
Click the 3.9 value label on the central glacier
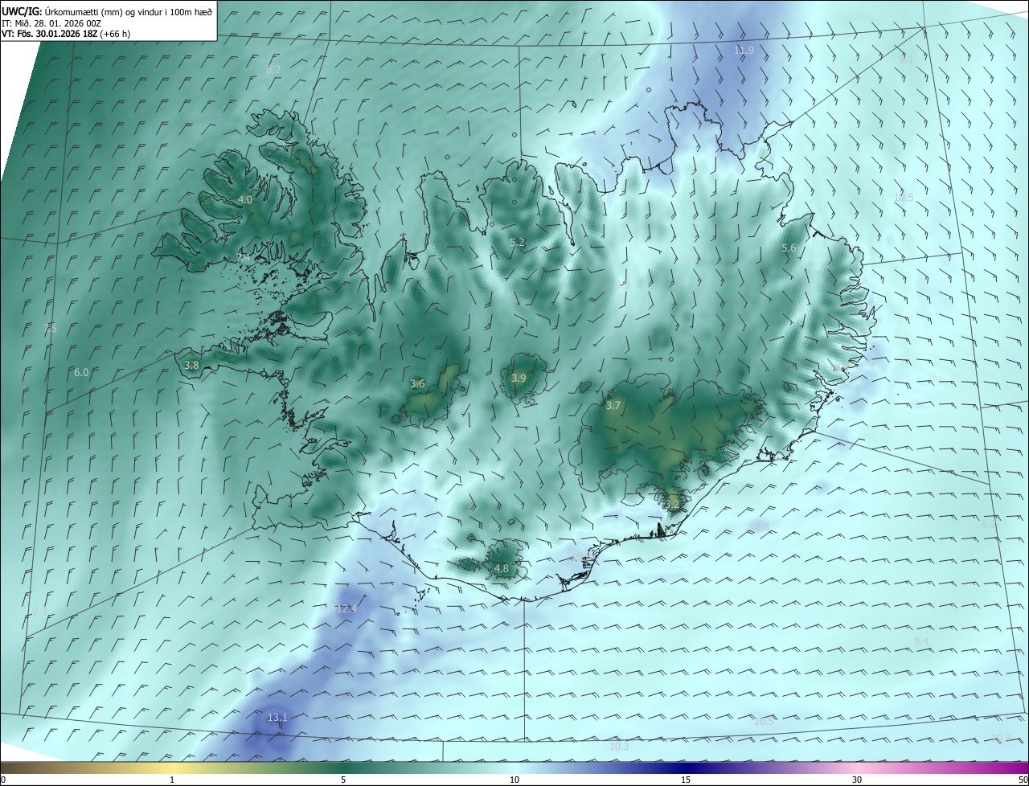(519, 379)
